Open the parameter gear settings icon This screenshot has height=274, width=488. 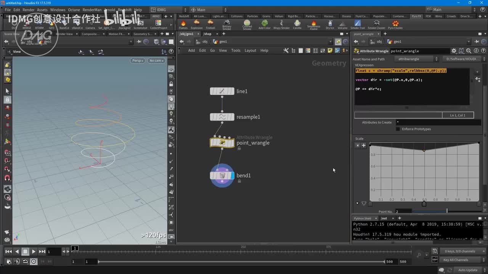click(454, 51)
